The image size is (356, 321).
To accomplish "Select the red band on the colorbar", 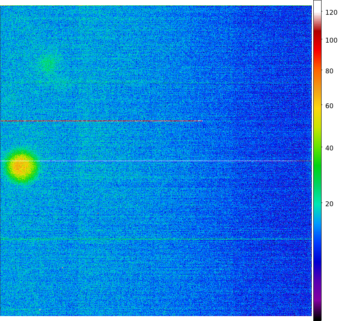I will pyautogui.click(x=317, y=43).
